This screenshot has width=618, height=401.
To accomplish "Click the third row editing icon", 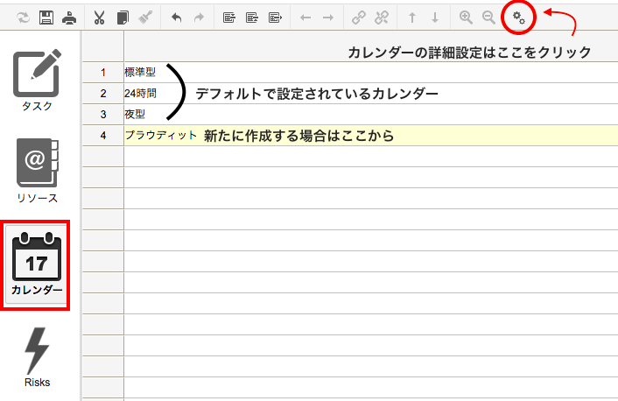I will coord(275,18).
